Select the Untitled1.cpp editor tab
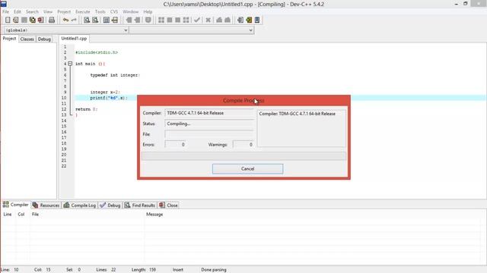487x273 pixels. [74, 39]
